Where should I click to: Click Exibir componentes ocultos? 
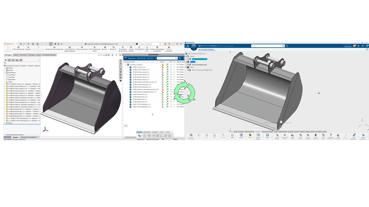(95, 49)
